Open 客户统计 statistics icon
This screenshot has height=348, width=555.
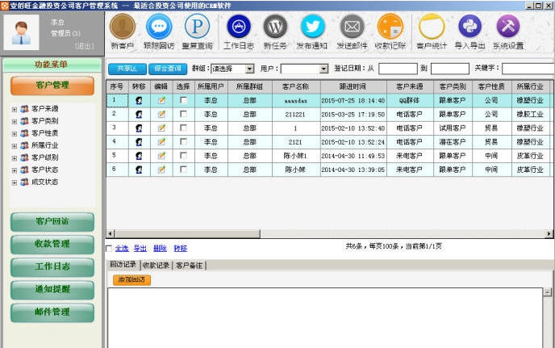(432, 26)
